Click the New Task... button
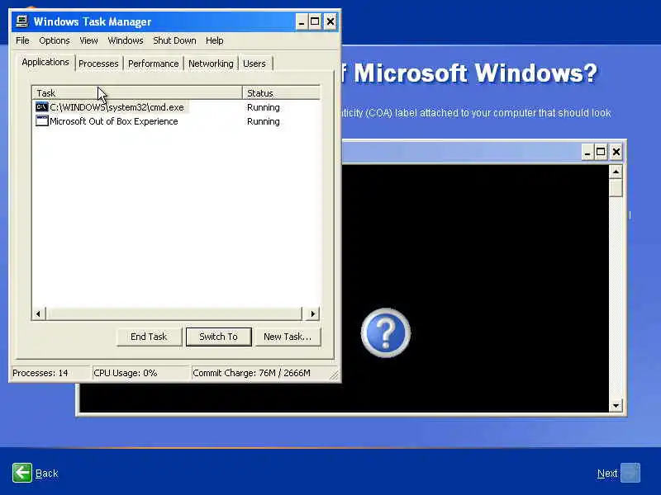This screenshot has width=661, height=495. pyautogui.click(x=288, y=337)
